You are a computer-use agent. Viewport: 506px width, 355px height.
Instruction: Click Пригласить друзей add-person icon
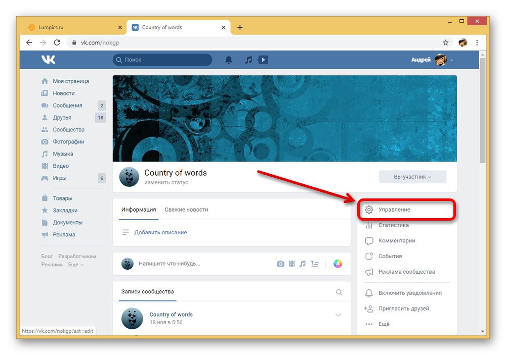point(368,309)
